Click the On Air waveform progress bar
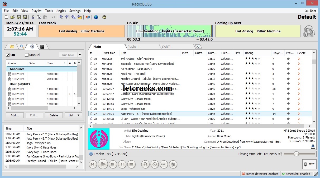Viewport: 320px width, 178px height. tap(170, 31)
